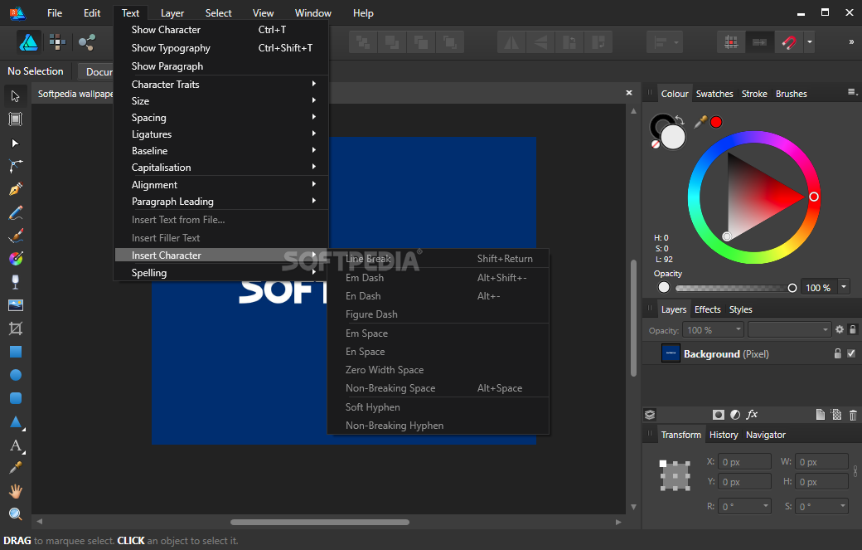
Task: Add a new layer icon
Action: pyautogui.click(x=820, y=415)
